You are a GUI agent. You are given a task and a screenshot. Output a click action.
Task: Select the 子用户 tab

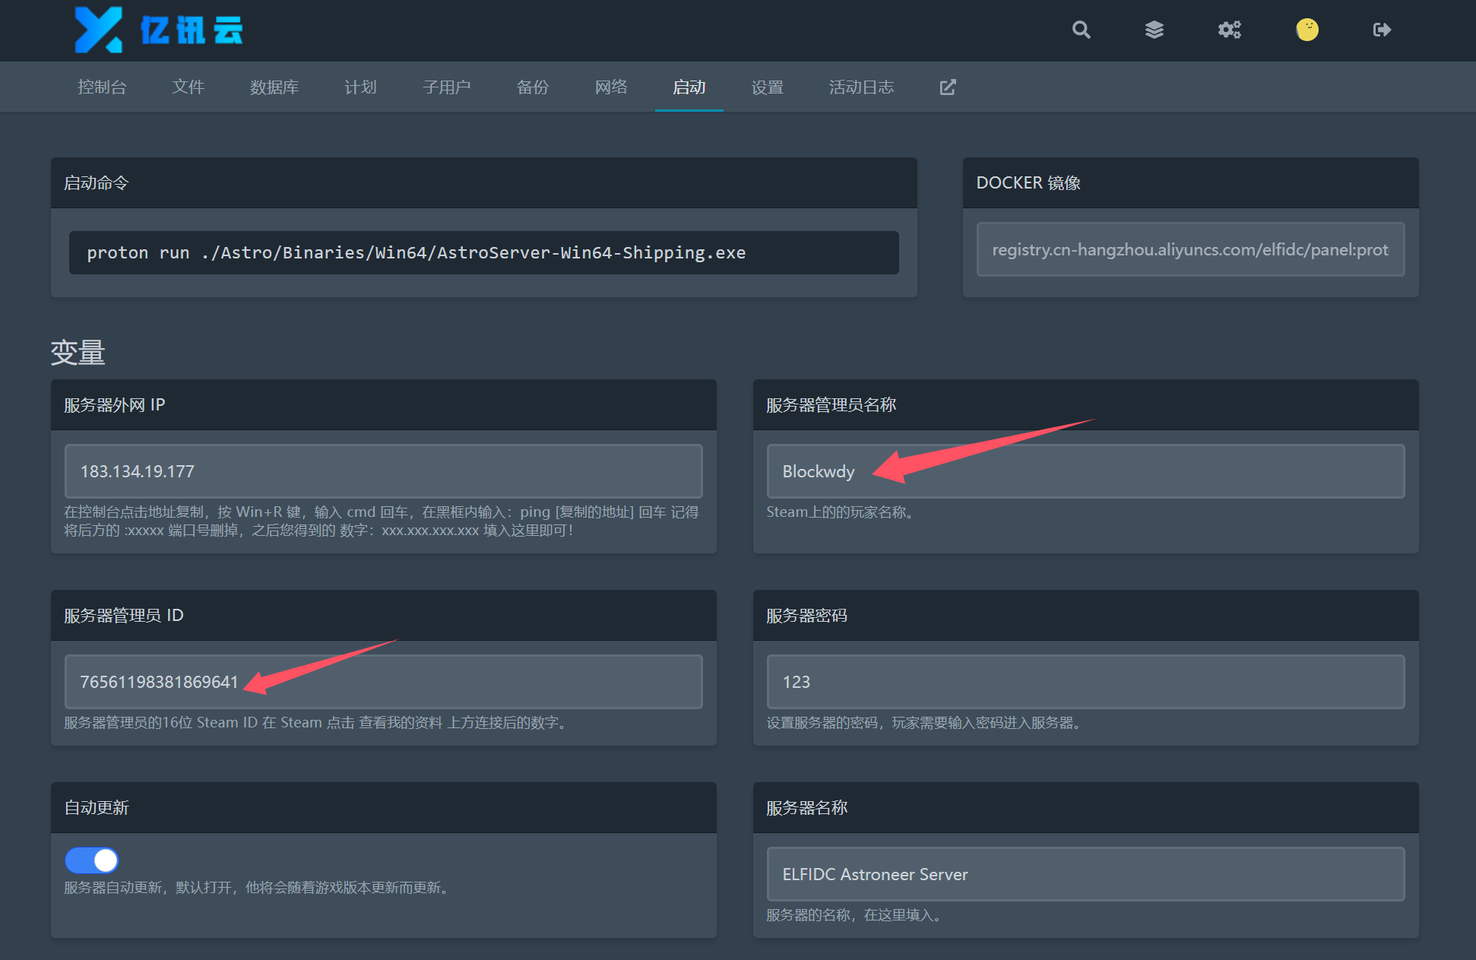click(446, 87)
